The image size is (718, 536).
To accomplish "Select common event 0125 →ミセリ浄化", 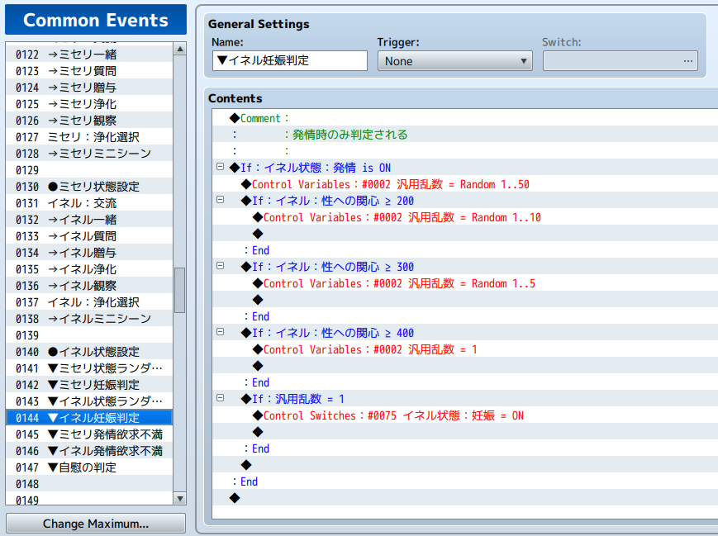I will [x=89, y=104].
